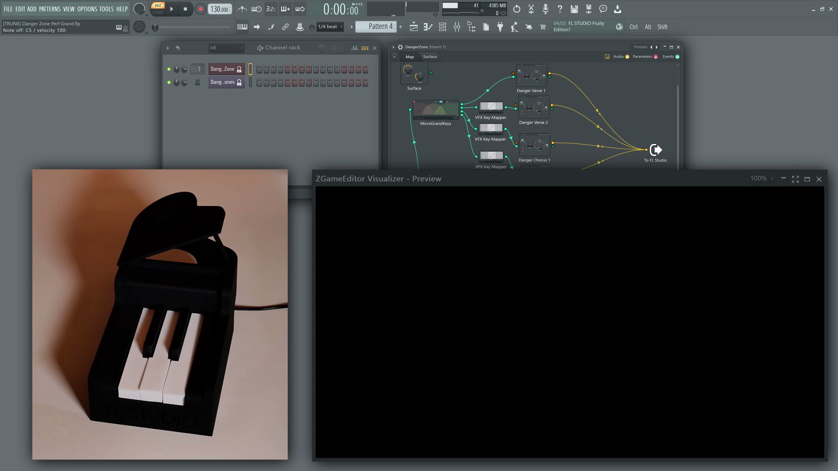Stop playback with the stop button
This screenshot has height=471, width=838.
tap(185, 9)
